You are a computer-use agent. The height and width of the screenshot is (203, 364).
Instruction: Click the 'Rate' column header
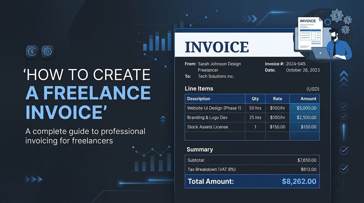(277, 99)
